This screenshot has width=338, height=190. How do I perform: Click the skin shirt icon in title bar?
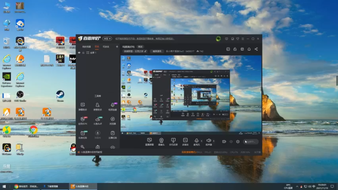click(x=237, y=39)
